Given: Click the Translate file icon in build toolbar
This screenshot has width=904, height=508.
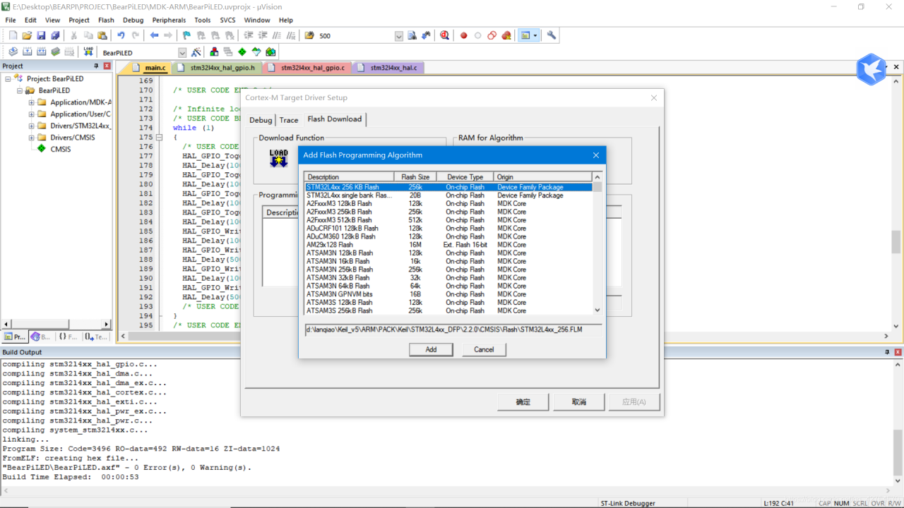Looking at the screenshot, I should click(13, 52).
